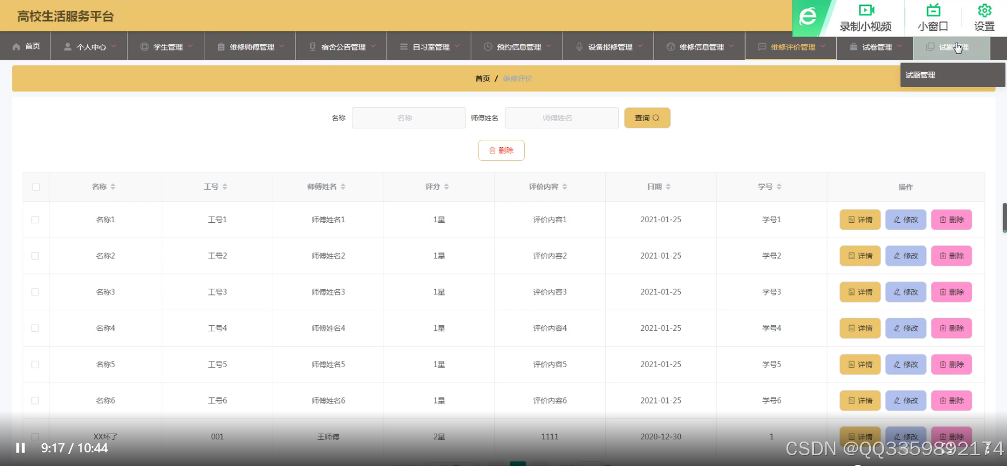Click the home icon beside 首页
Screen dimensions: 1007x466
point(17,47)
